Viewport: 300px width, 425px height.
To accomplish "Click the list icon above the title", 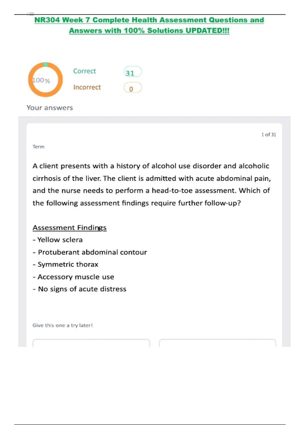I will tap(30, 13).
